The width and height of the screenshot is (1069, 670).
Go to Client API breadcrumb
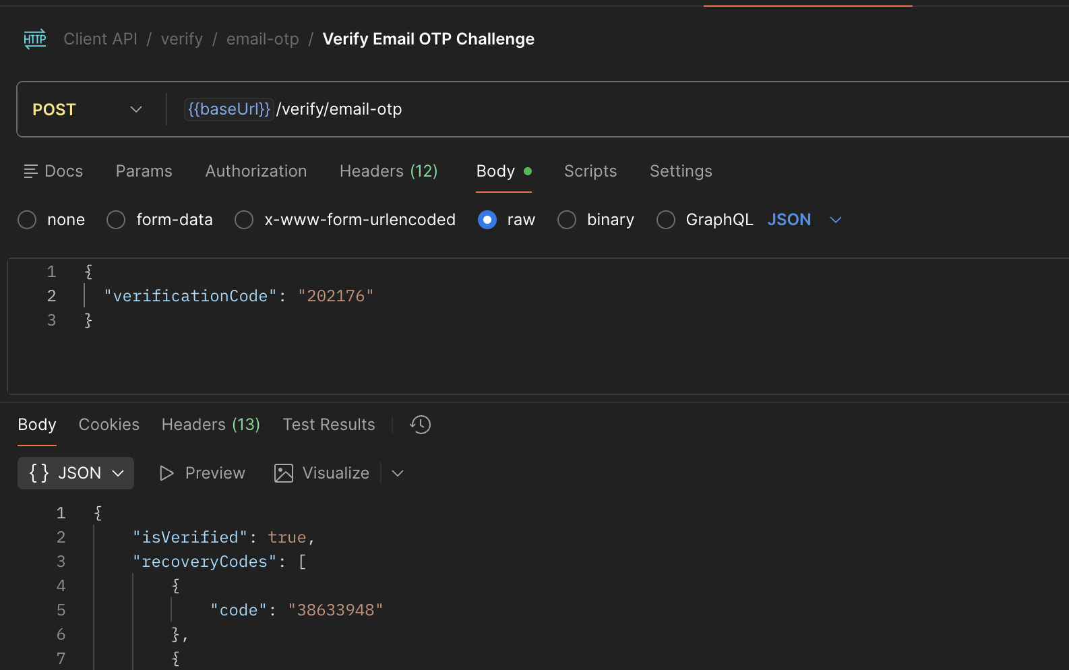point(100,39)
